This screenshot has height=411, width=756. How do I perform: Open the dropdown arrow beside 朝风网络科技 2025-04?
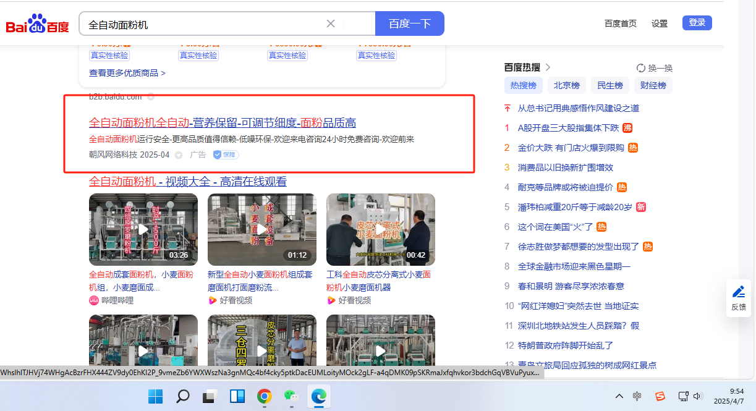179,155
